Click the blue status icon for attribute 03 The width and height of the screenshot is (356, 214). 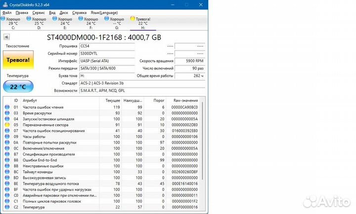(7, 113)
